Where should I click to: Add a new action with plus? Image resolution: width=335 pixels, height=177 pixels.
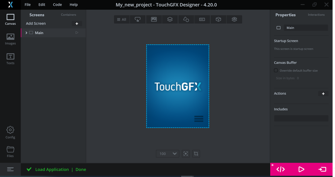(323, 94)
